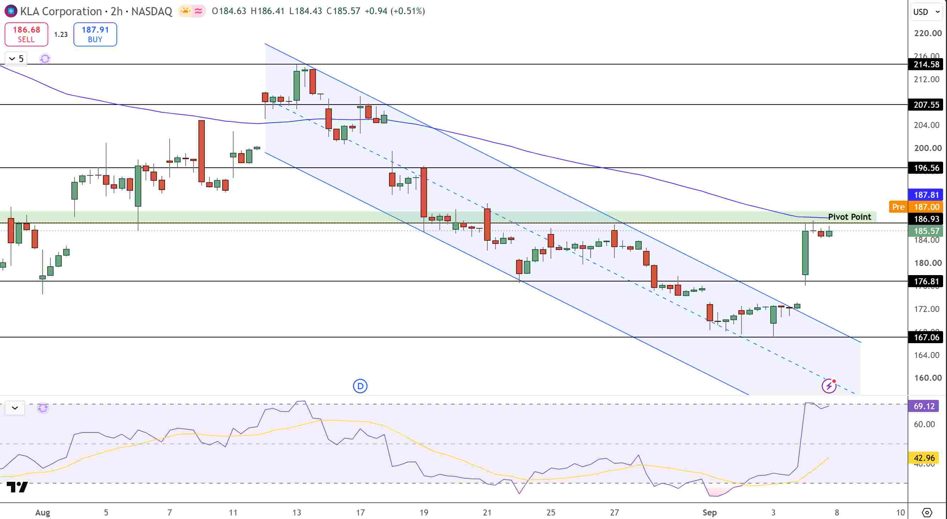This screenshot has height=519, width=947.
Task: Click the 186.68 SELL button
Action: 26,34
